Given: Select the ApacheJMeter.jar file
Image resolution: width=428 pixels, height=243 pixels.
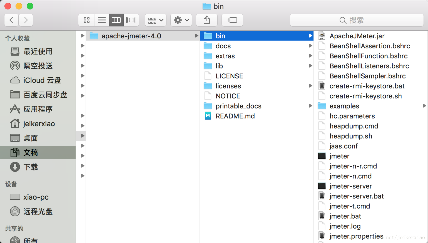Looking at the screenshot, I should pyautogui.click(x=371, y=36).
